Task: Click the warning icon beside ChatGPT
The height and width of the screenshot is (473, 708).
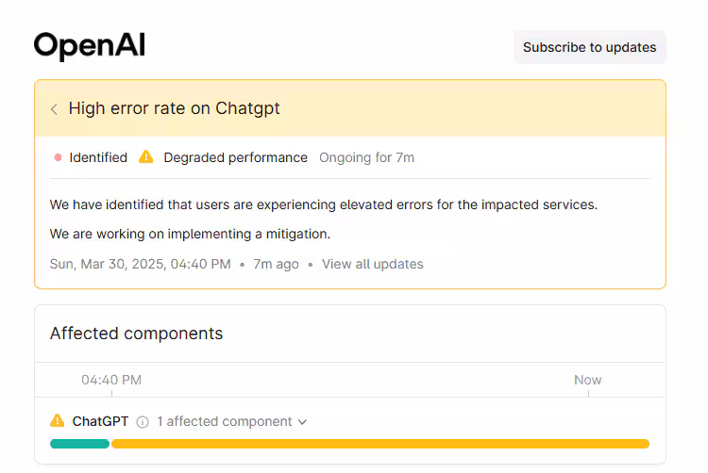Action: pyautogui.click(x=57, y=420)
